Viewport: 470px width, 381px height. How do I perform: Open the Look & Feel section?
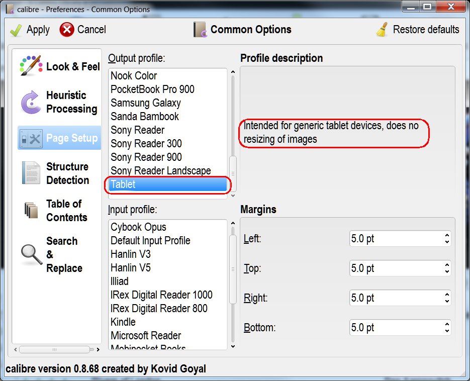click(x=60, y=66)
